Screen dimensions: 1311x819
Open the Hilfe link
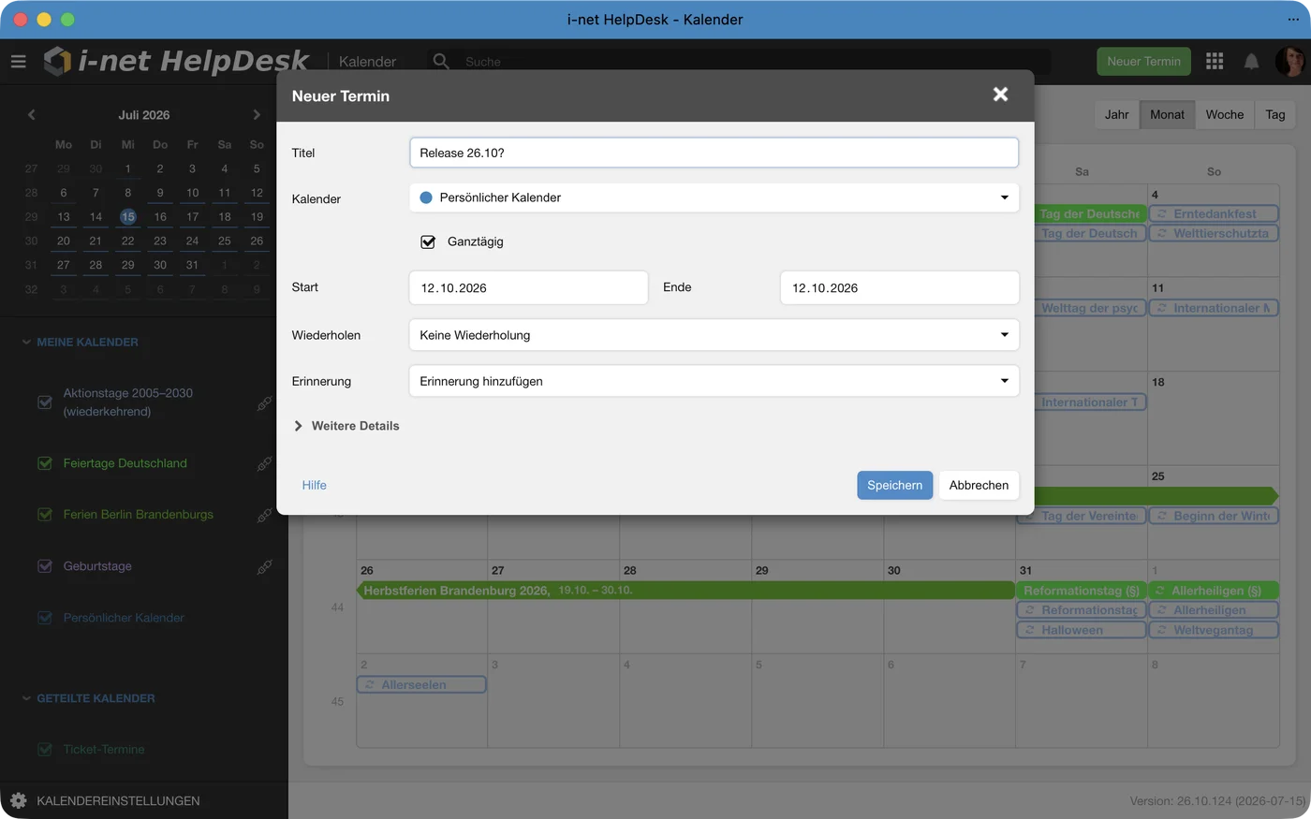(x=314, y=485)
